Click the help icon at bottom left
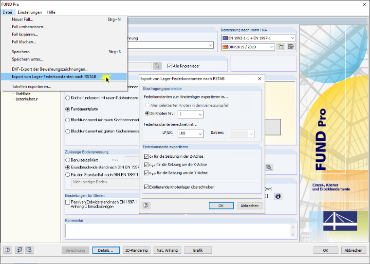 [x=8, y=250]
